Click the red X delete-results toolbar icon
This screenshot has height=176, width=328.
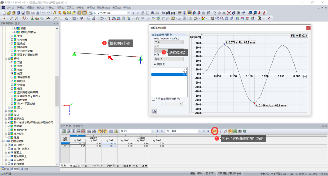point(229,13)
